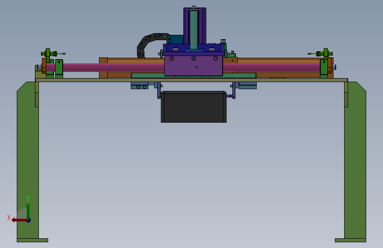383x248 pixels.
Task: Select the teal motor box beside the drag chain
Action: click(175, 40)
